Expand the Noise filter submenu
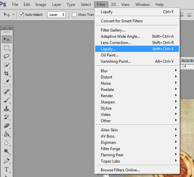Screen dimensions: 194x177 pyautogui.click(x=137, y=83)
